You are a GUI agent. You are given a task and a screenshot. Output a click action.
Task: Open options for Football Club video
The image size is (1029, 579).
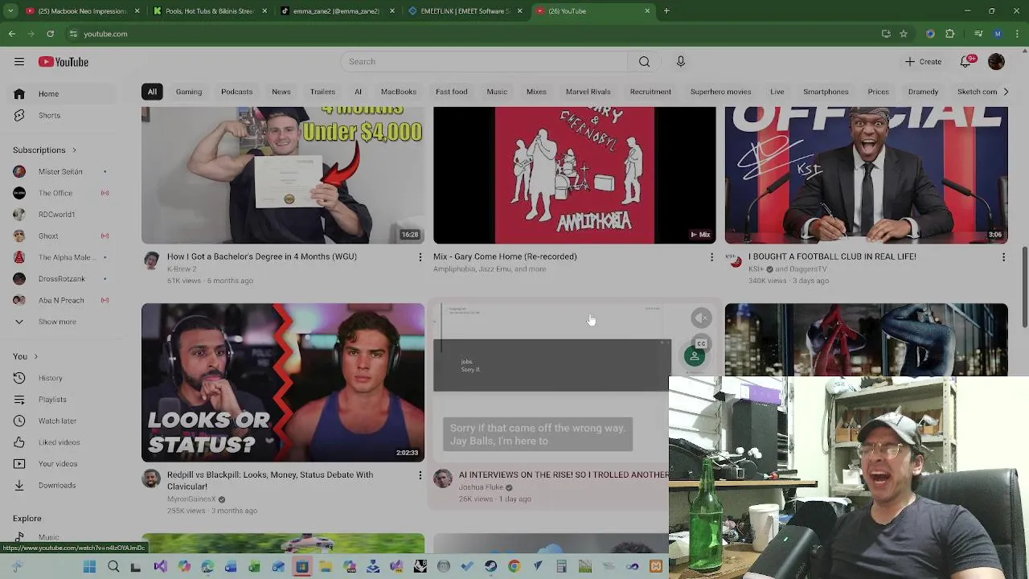click(x=1003, y=257)
